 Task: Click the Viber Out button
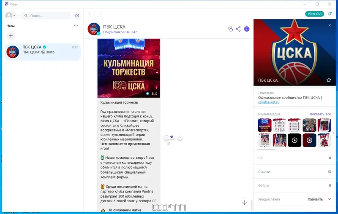[314, 14]
